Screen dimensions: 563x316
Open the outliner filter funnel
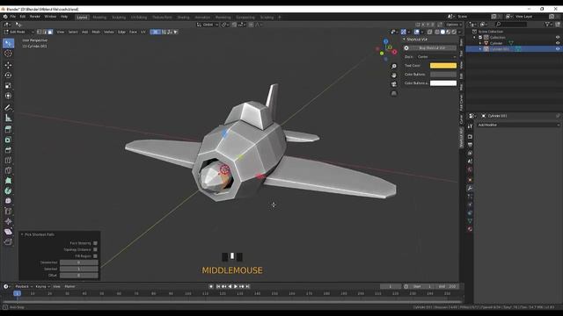(547, 25)
